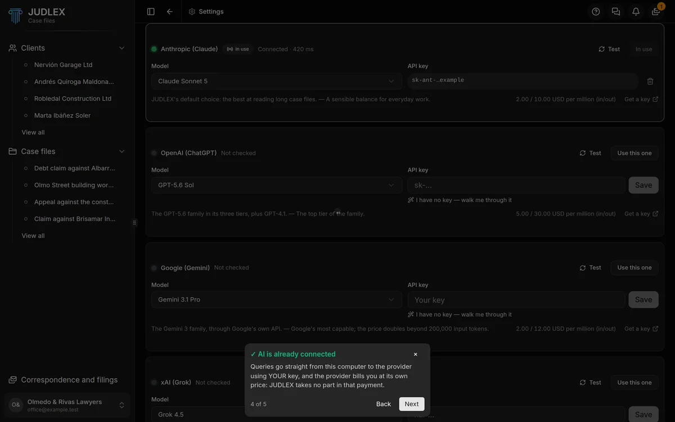Open Debt claim against Albarr... case

(74, 168)
